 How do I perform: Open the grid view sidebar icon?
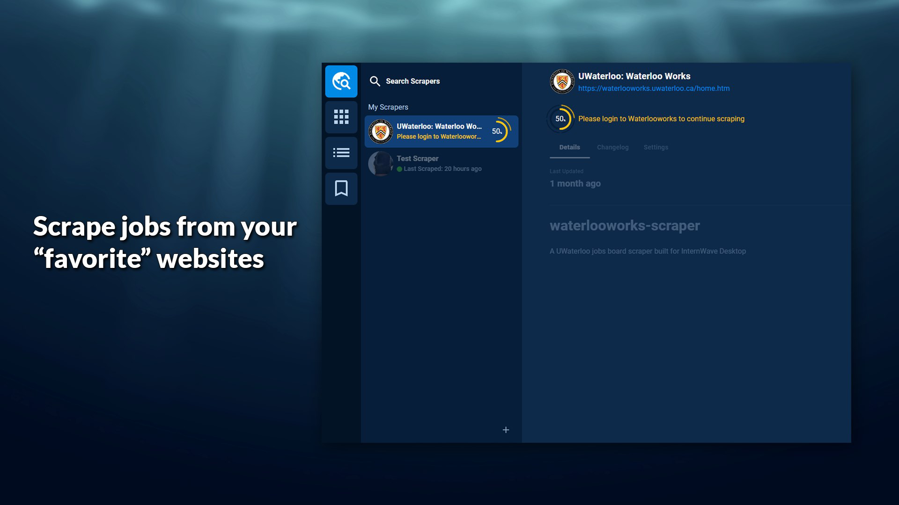(x=341, y=117)
